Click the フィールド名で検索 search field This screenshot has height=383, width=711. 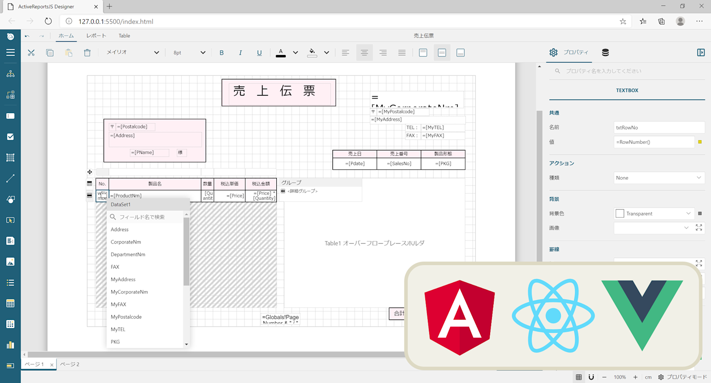(145, 217)
